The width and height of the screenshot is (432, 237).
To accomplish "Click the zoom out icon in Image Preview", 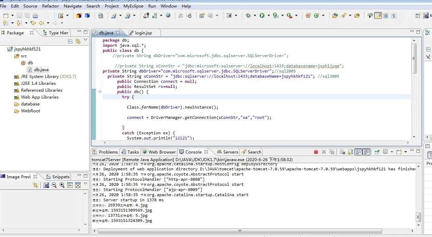I will [54, 185].
